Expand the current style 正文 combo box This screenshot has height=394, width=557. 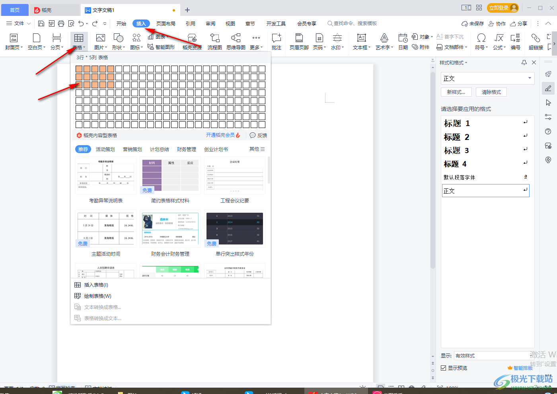pyautogui.click(x=530, y=78)
